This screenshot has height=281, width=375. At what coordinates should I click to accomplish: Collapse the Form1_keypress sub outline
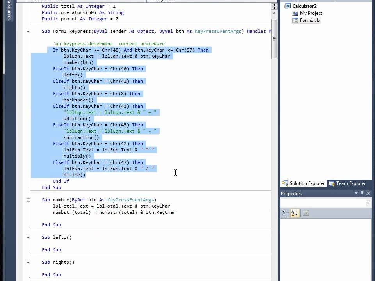[x=28, y=31]
